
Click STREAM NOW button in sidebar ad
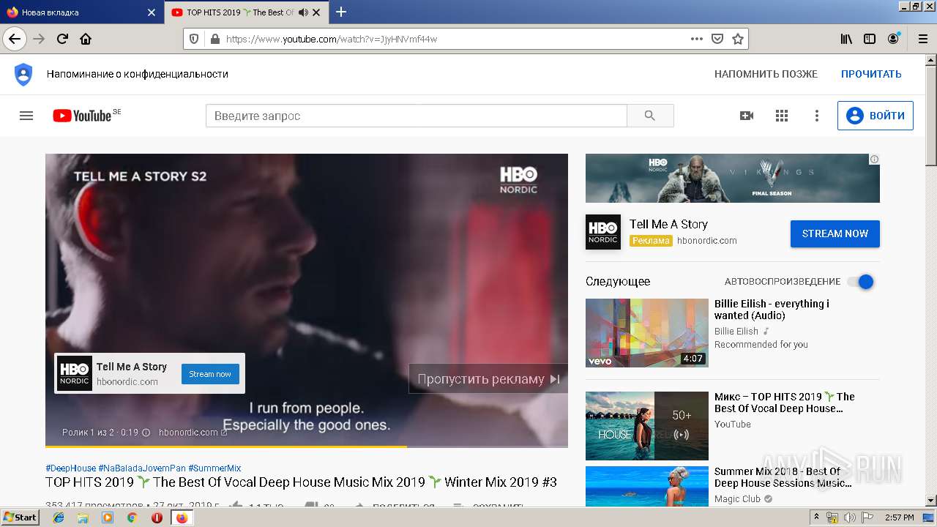point(835,233)
